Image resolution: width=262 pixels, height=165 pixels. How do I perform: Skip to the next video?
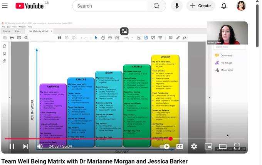[x=25, y=146]
